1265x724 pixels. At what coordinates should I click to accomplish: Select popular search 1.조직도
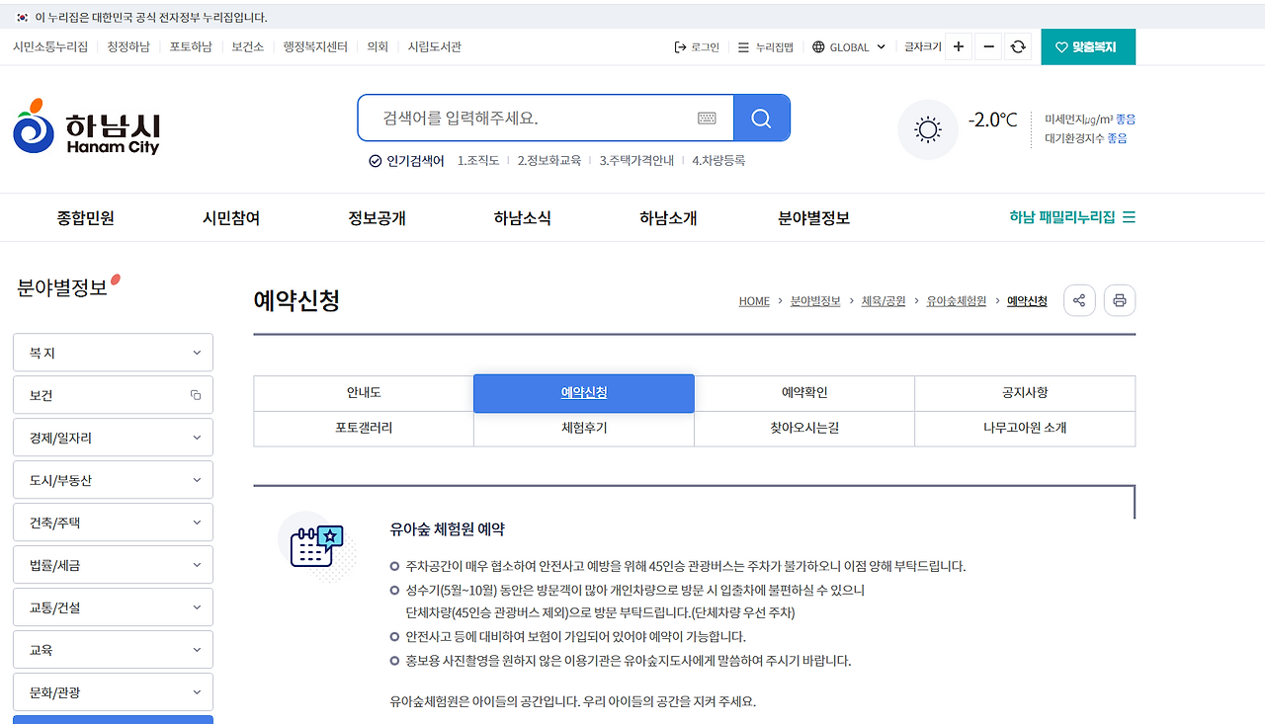(478, 160)
